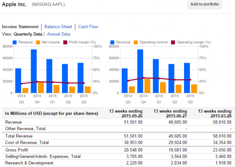Click Selling/General/Admin. Expenses, Total row label
235x167 pixels.
tap(43, 156)
